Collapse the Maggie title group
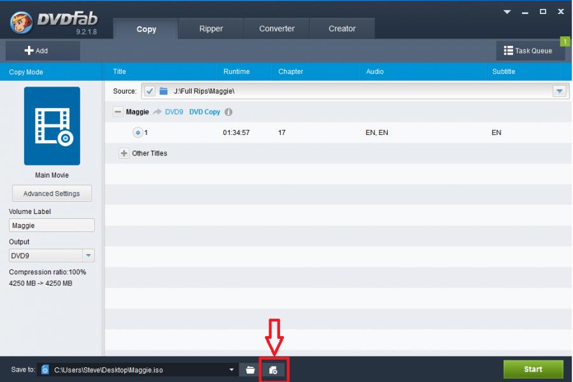The width and height of the screenshot is (573, 382). [x=118, y=112]
